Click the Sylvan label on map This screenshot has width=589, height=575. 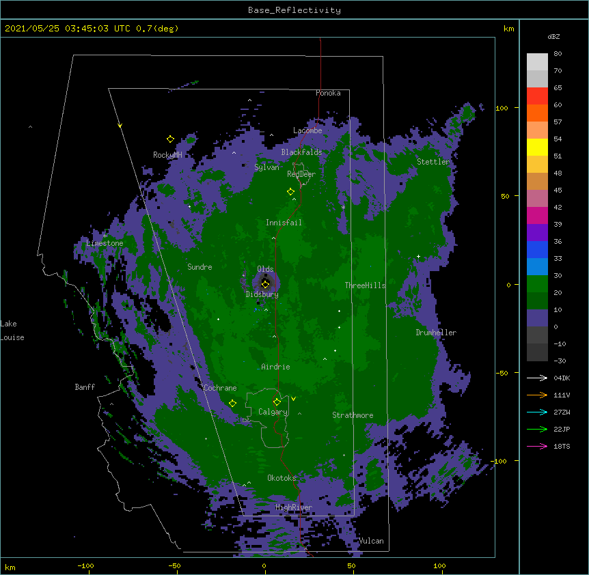tap(266, 167)
